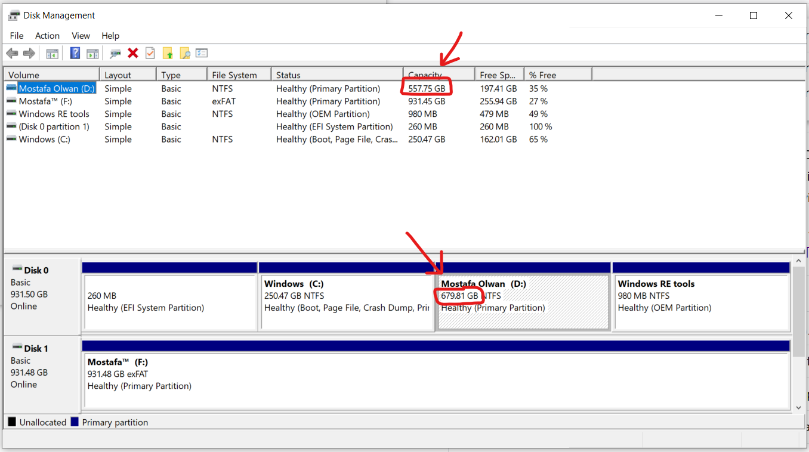809x452 pixels.
Task: Toggle Show/Hide Action Pane icon
Action: 92,54
